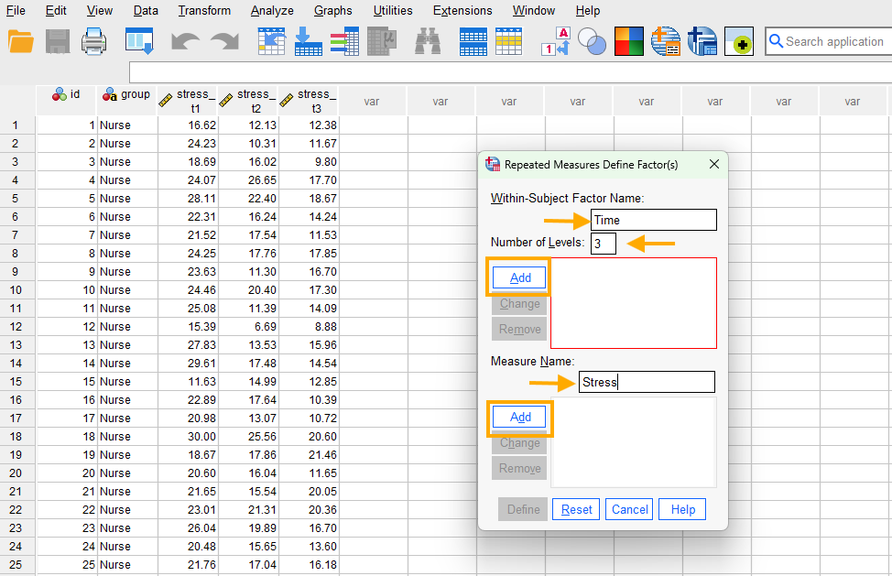Open the File menu
The image size is (892, 576).
coord(16,10)
